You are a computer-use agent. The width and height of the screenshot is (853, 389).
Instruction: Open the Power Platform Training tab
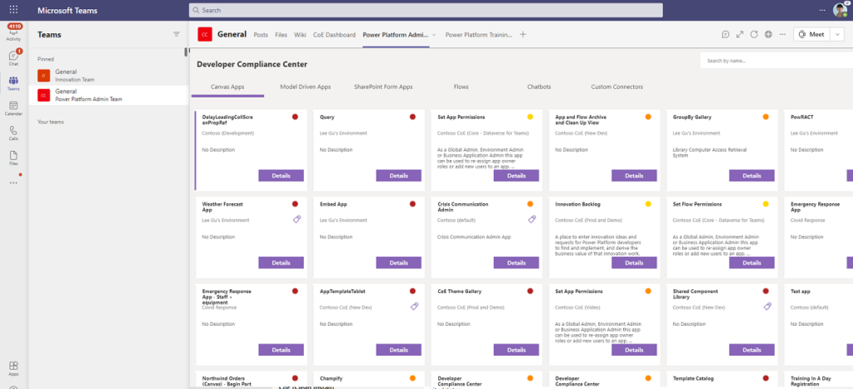[x=479, y=34]
